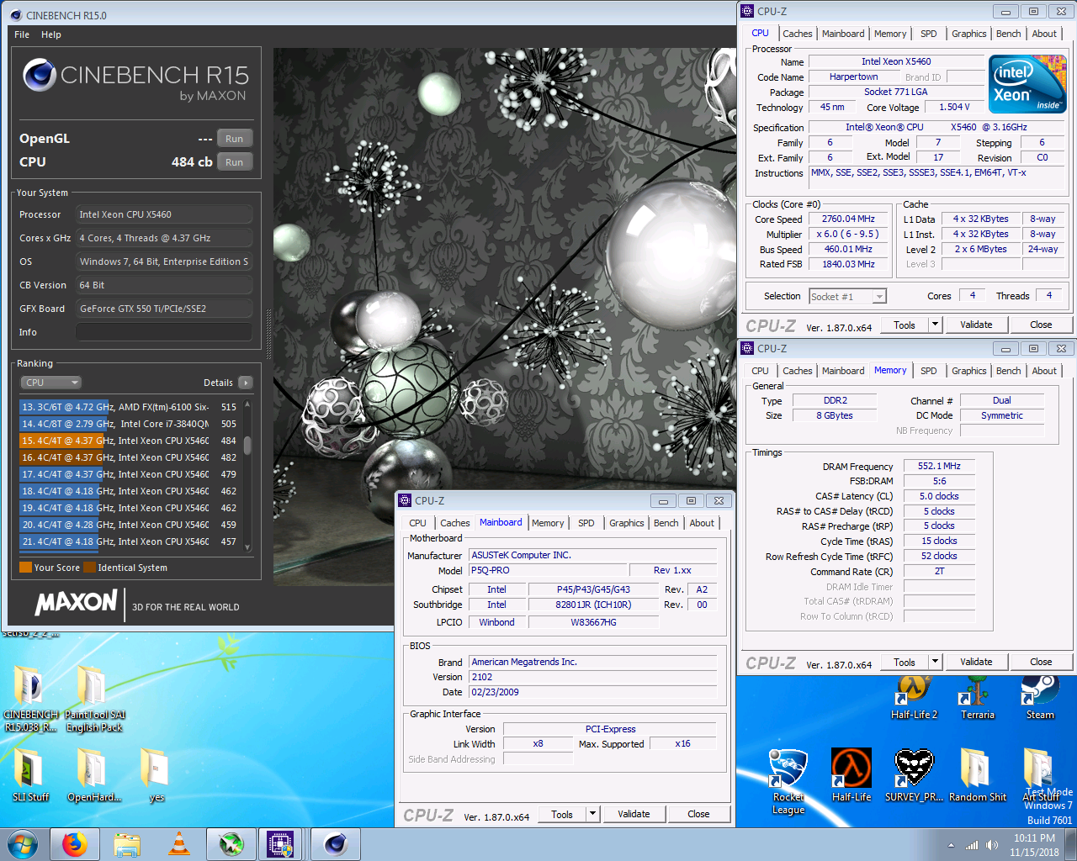Select Graphics tab in Memory CPU-Z window

(x=968, y=371)
